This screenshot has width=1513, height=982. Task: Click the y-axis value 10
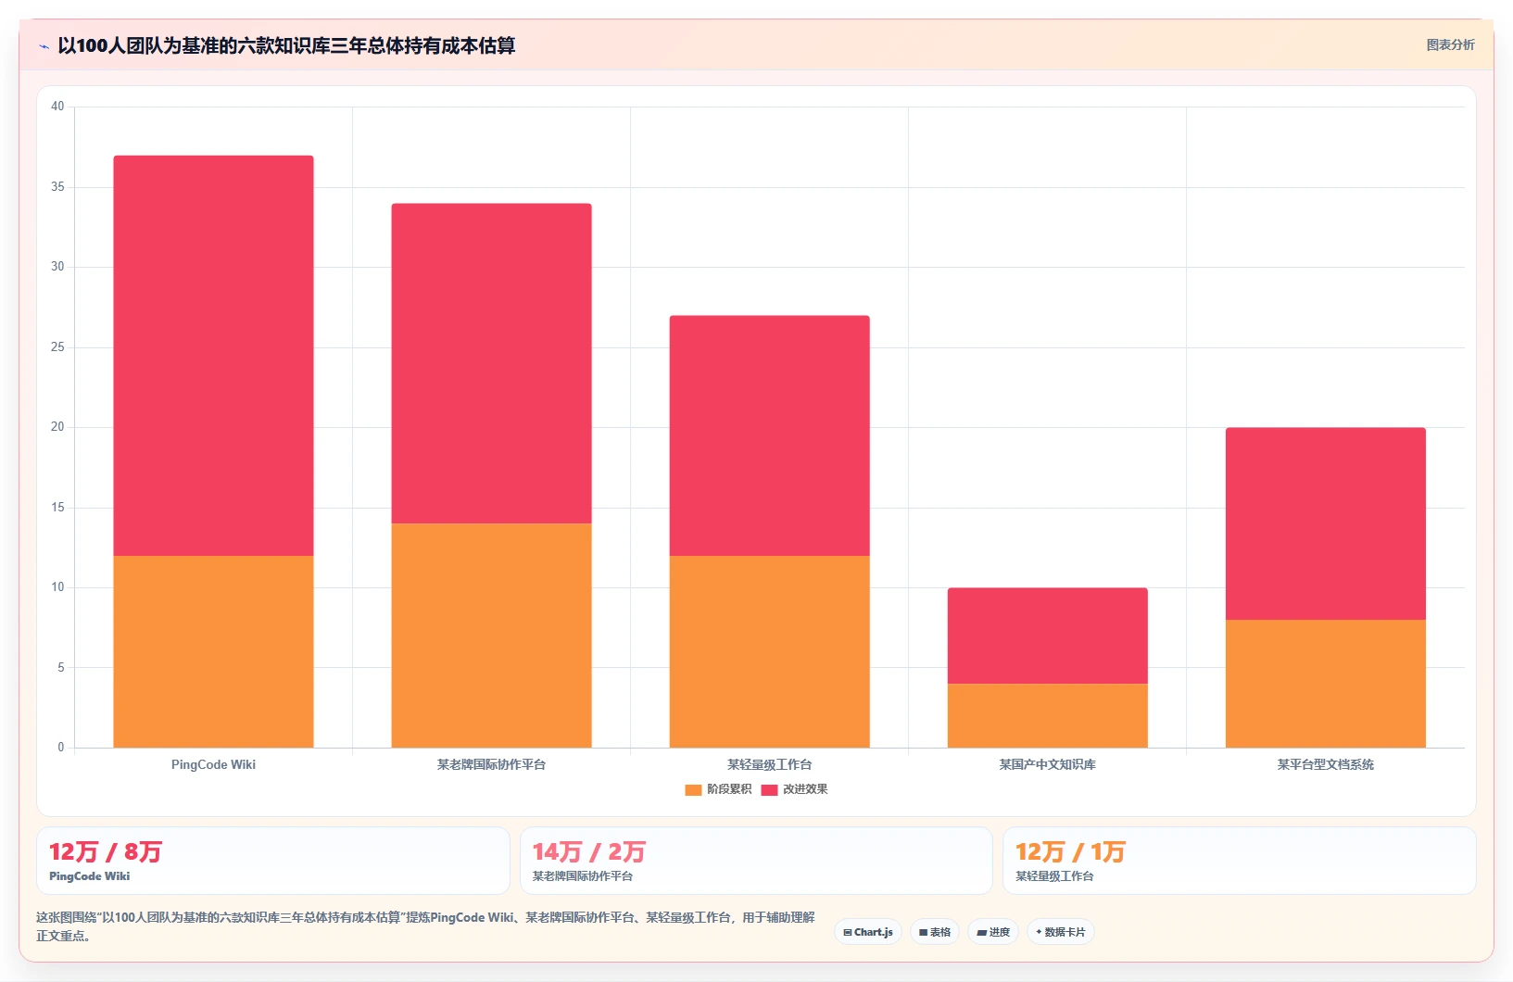point(57,587)
